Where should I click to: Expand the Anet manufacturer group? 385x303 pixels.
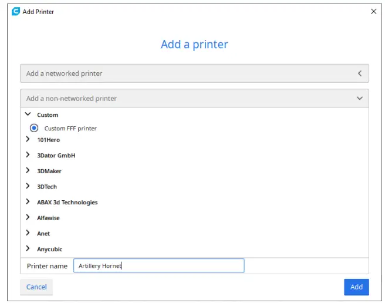coord(28,233)
